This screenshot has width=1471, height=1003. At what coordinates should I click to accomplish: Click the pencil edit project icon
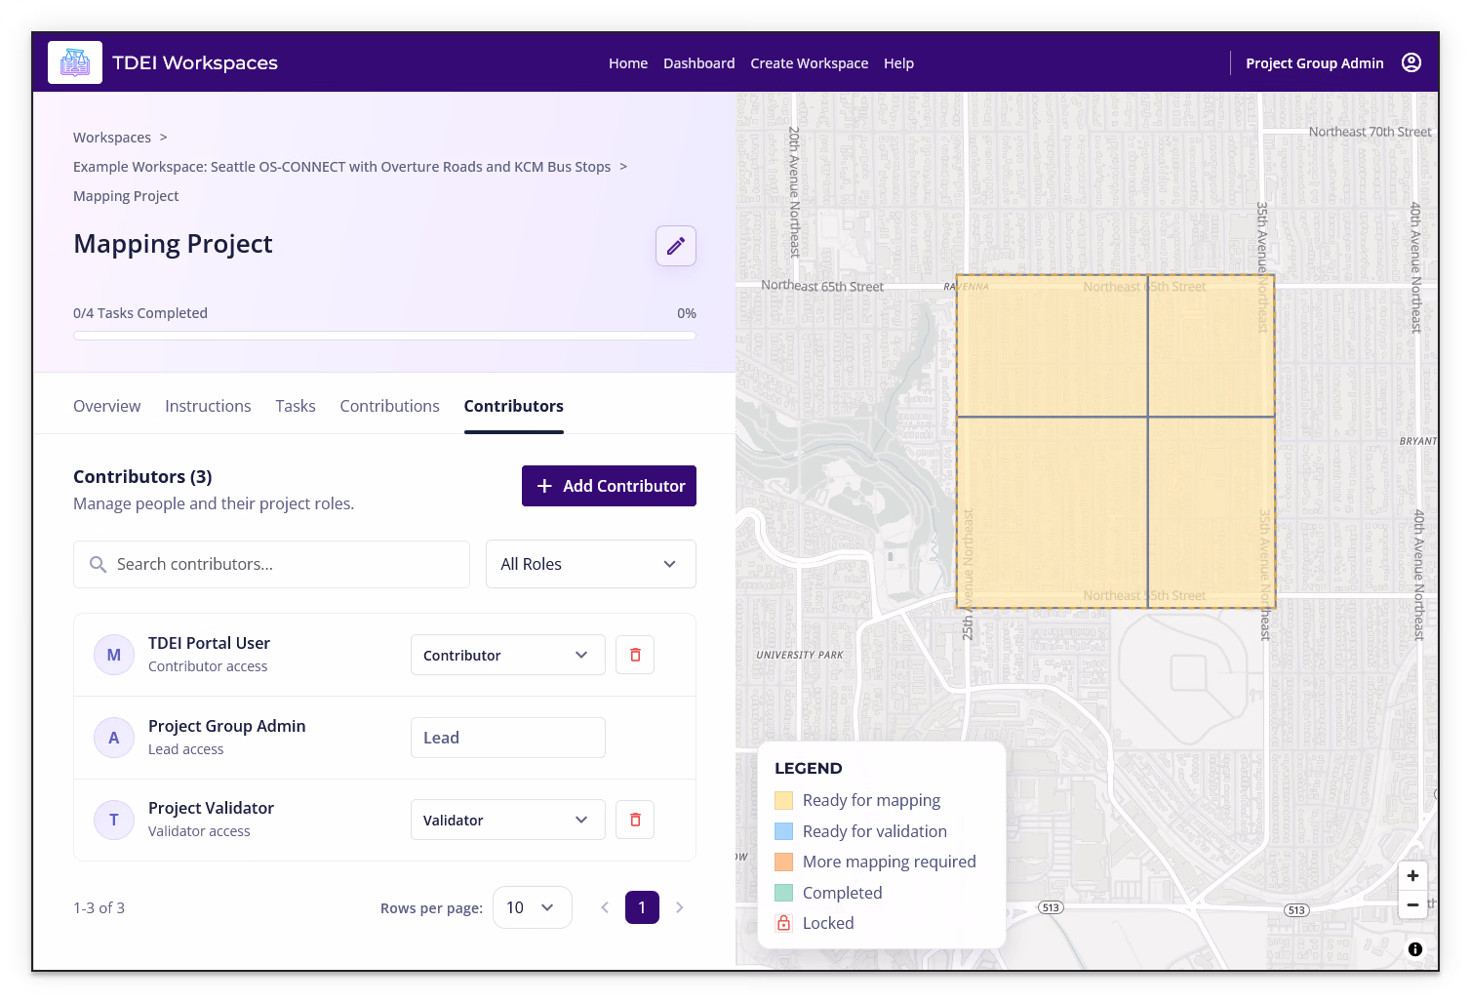[676, 246]
